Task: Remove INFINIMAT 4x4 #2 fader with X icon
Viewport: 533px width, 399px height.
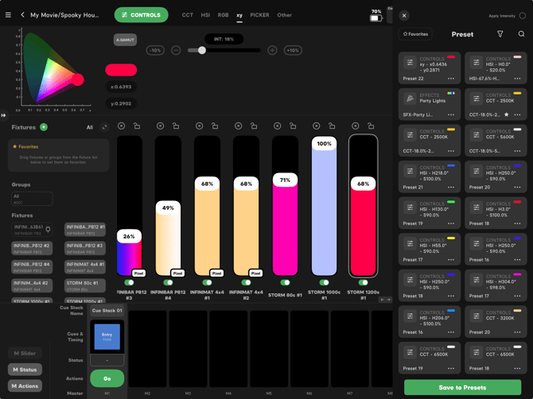Action: click(x=239, y=126)
